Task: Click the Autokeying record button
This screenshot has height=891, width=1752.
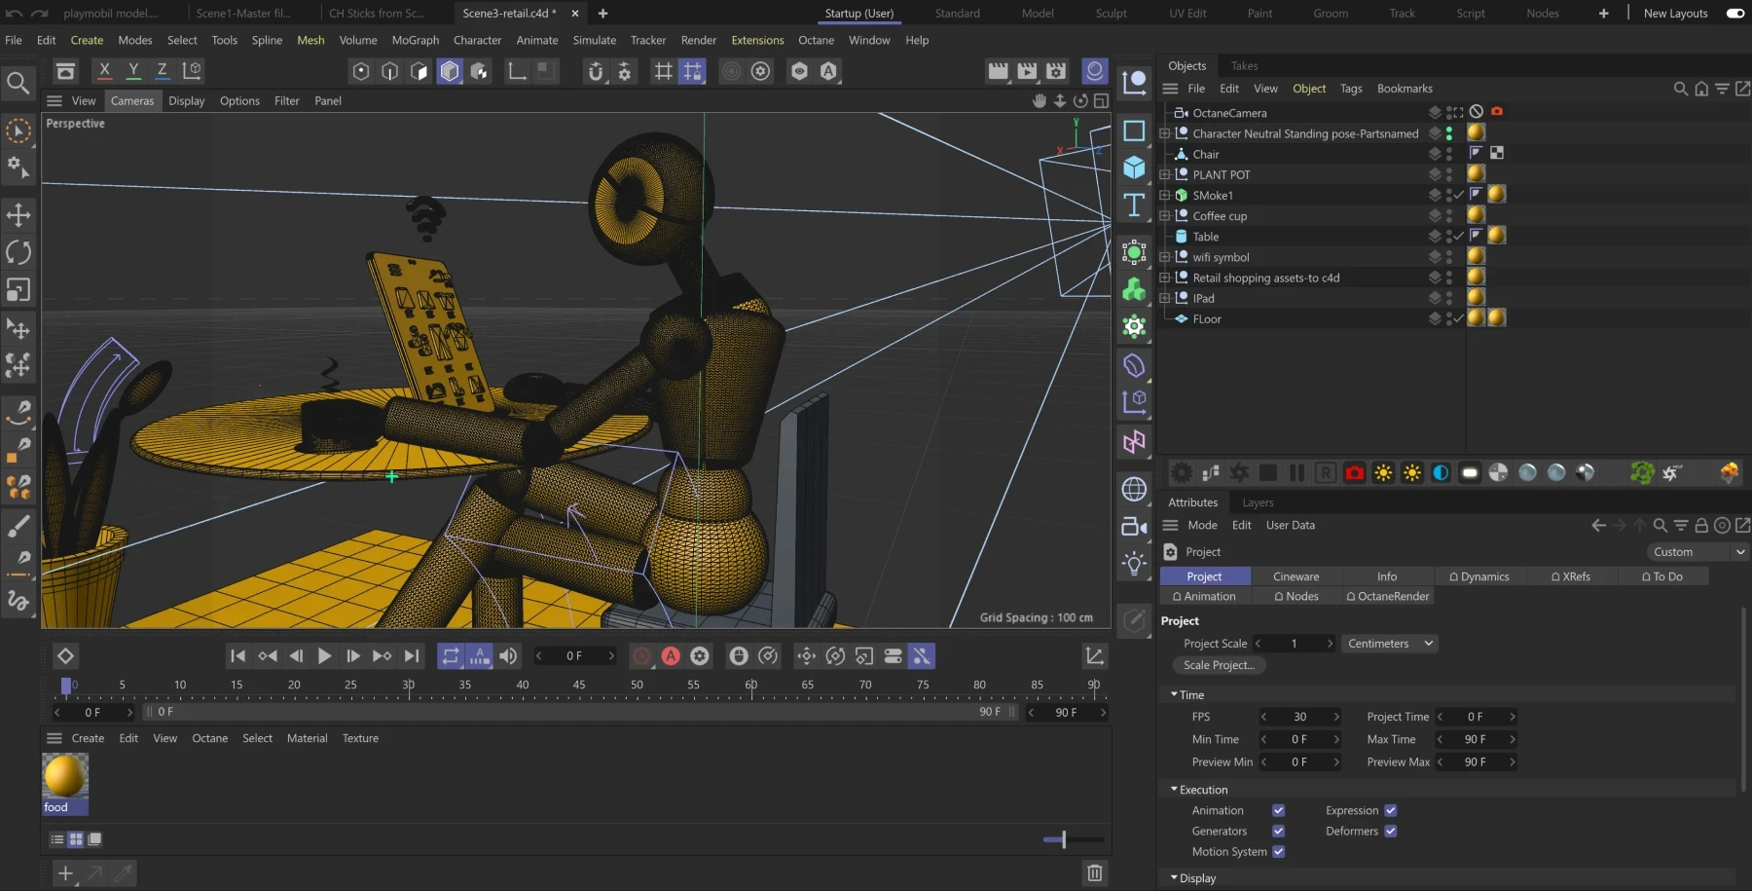Action: [671, 656]
